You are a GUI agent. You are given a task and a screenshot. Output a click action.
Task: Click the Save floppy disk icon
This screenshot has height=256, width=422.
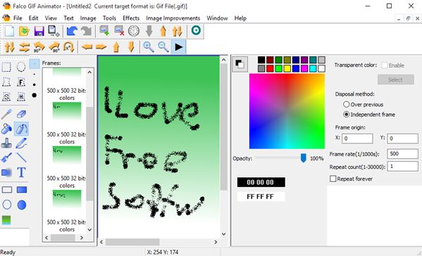pos(39,31)
